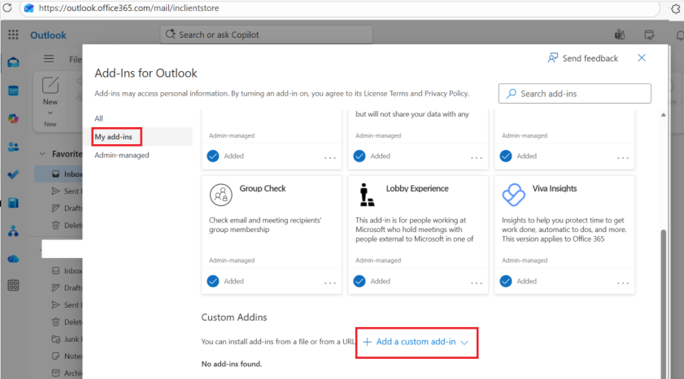Open the Group Check add-in title

click(x=262, y=188)
